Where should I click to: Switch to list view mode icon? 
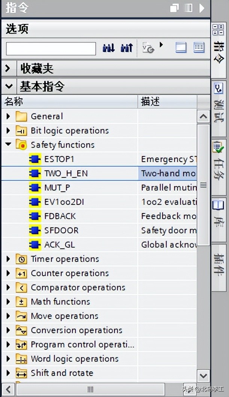point(199,48)
